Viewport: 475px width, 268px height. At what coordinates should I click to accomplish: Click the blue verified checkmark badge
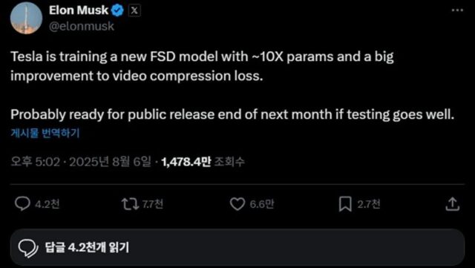[x=118, y=10]
